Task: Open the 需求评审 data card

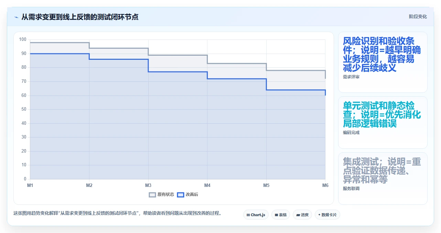Action: 383,62
